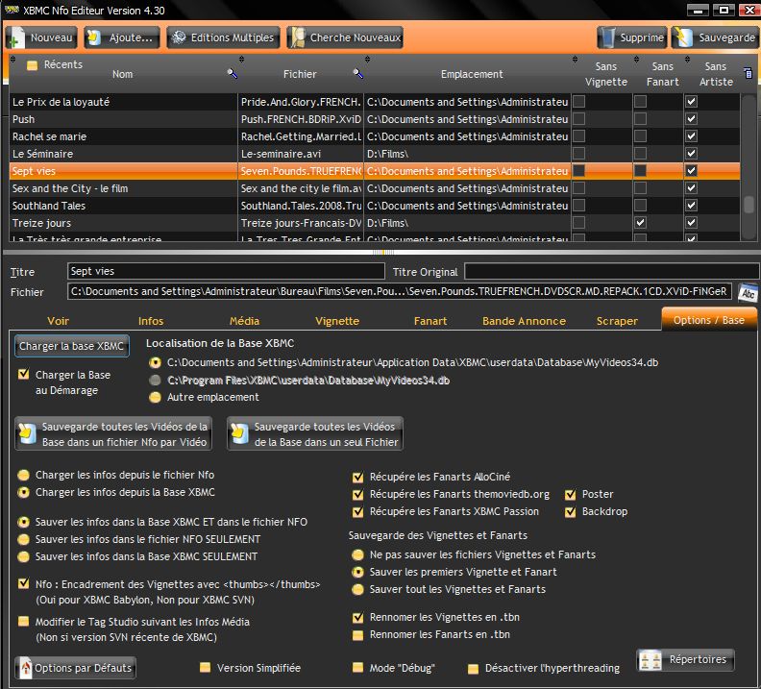The height and width of the screenshot is (689, 761).
Task: Select Charger les infos depuis le fichier Nfo
Action: [23, 475]
